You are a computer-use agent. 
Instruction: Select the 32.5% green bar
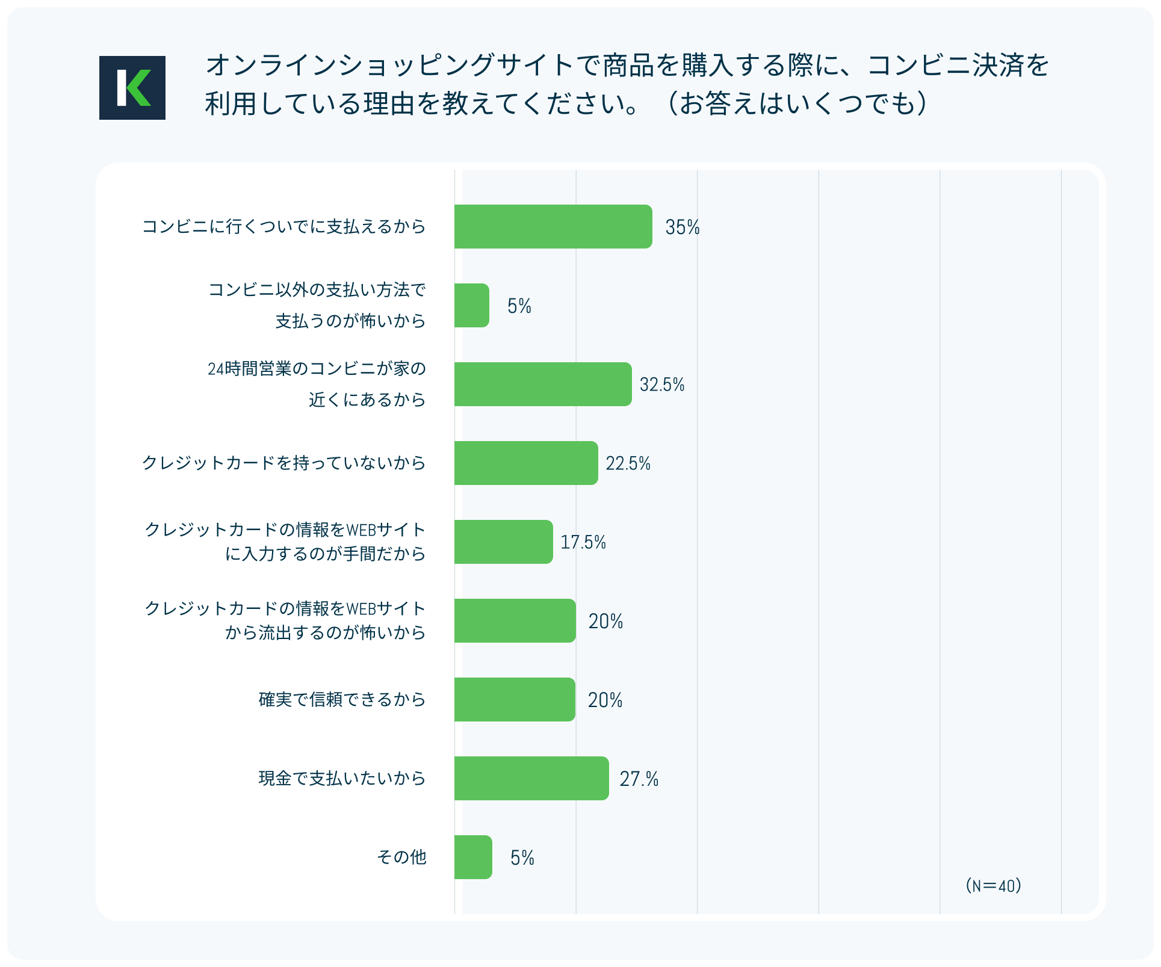pos(542,385)
